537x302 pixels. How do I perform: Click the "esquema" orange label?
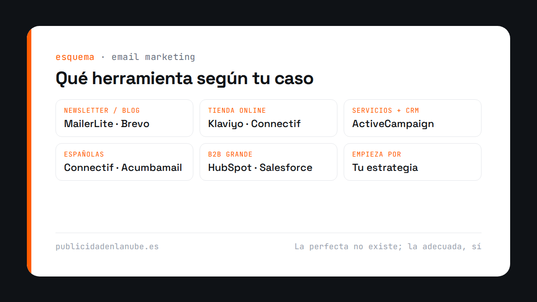pos(75,57)
